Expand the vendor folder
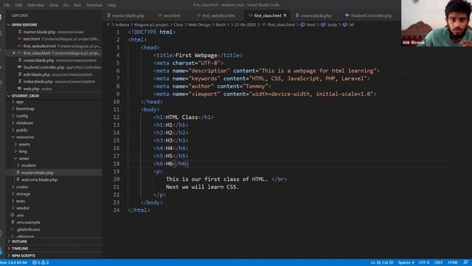472x266 pixels. pyautogui.click(x=23, y=208)
